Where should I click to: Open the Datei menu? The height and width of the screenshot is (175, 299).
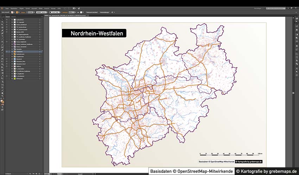pos(7,8)
